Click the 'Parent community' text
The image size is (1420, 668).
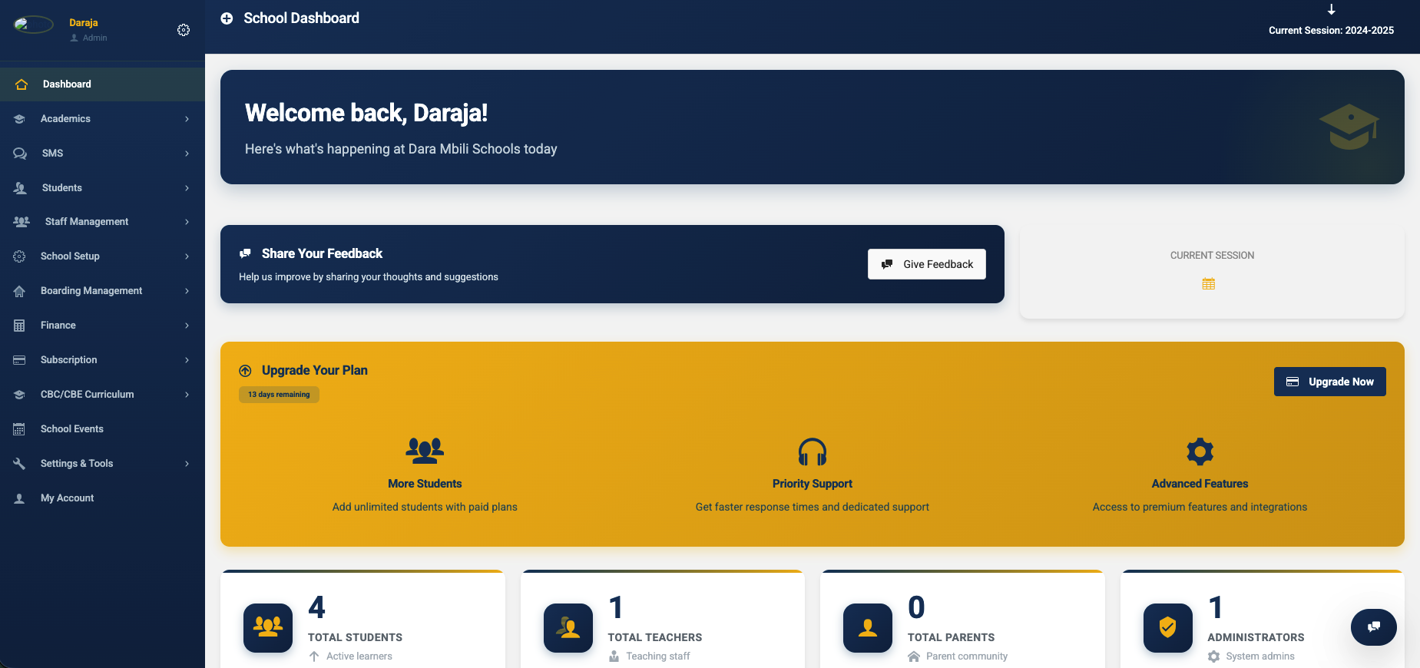coord(967,656)
